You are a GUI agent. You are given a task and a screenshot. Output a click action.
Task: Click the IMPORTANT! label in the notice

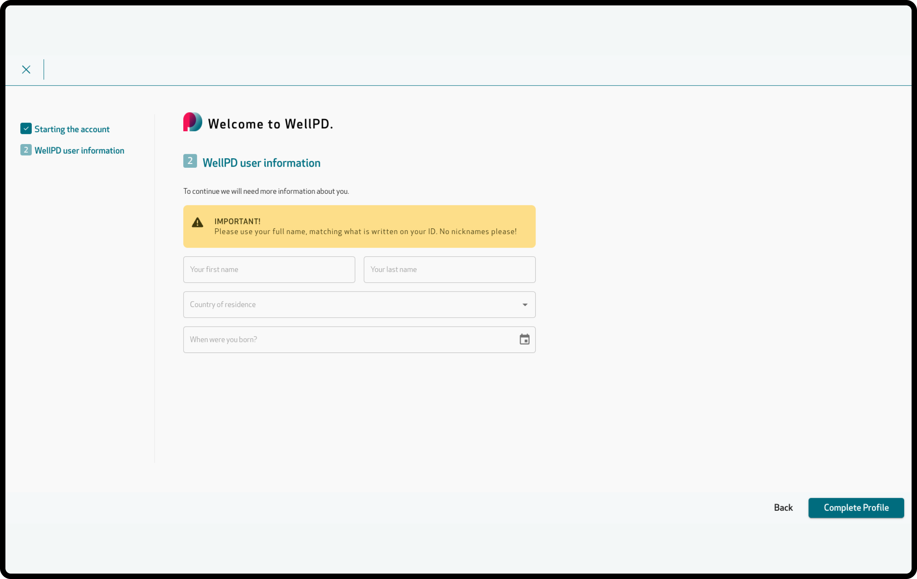click(237, 221)
